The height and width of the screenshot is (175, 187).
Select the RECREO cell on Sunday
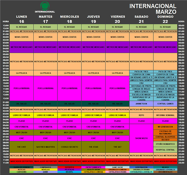pos(165,140)
